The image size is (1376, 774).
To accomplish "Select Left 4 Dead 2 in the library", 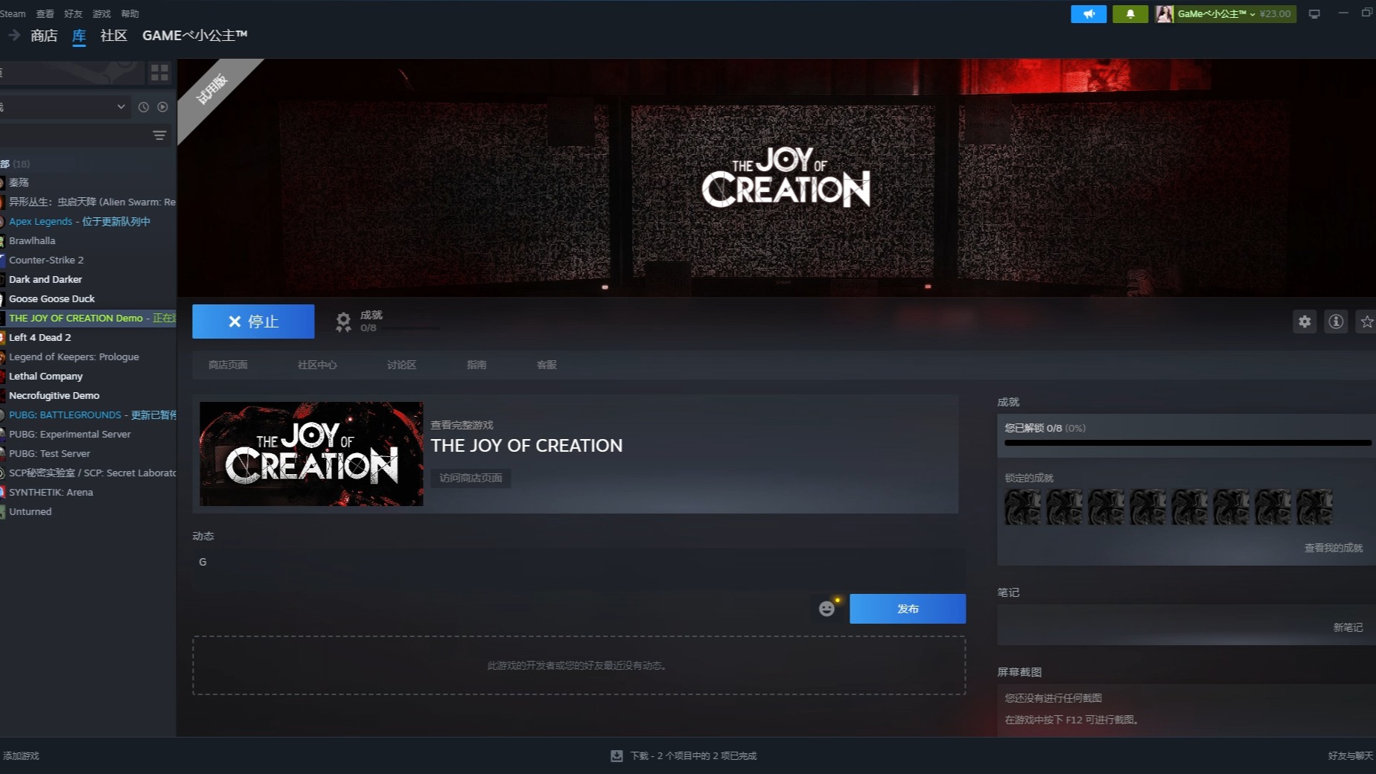I will pyautogui.click(x=88, y=337).
